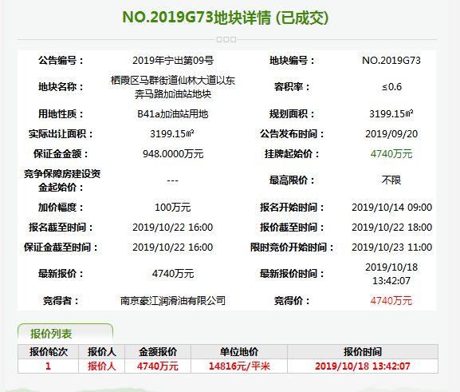This screenshot has width=460, height=392.
Task: Click land use B41a加油站用地
Action: [x=173, y=114]
